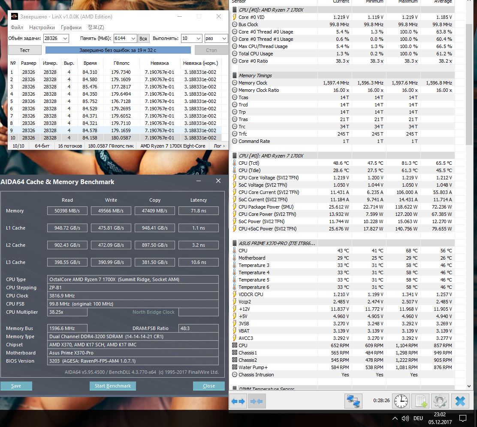Click Save in AIDA64 benchmark window
This screenshot has height=427, width=477.
tap(16, 386)
